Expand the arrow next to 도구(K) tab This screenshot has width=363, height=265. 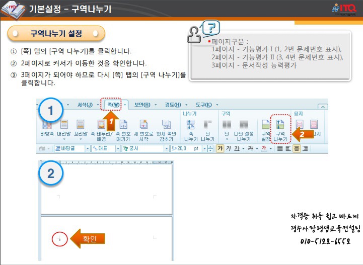point(217,105)
